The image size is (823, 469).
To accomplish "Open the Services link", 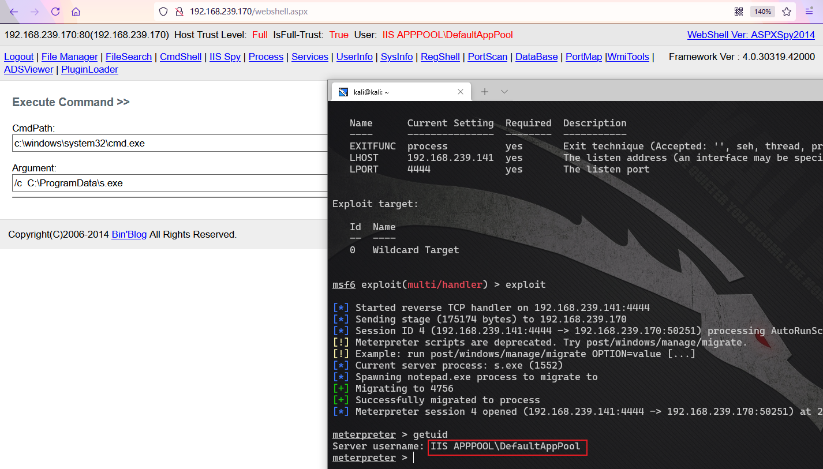I will click(310, 57).
